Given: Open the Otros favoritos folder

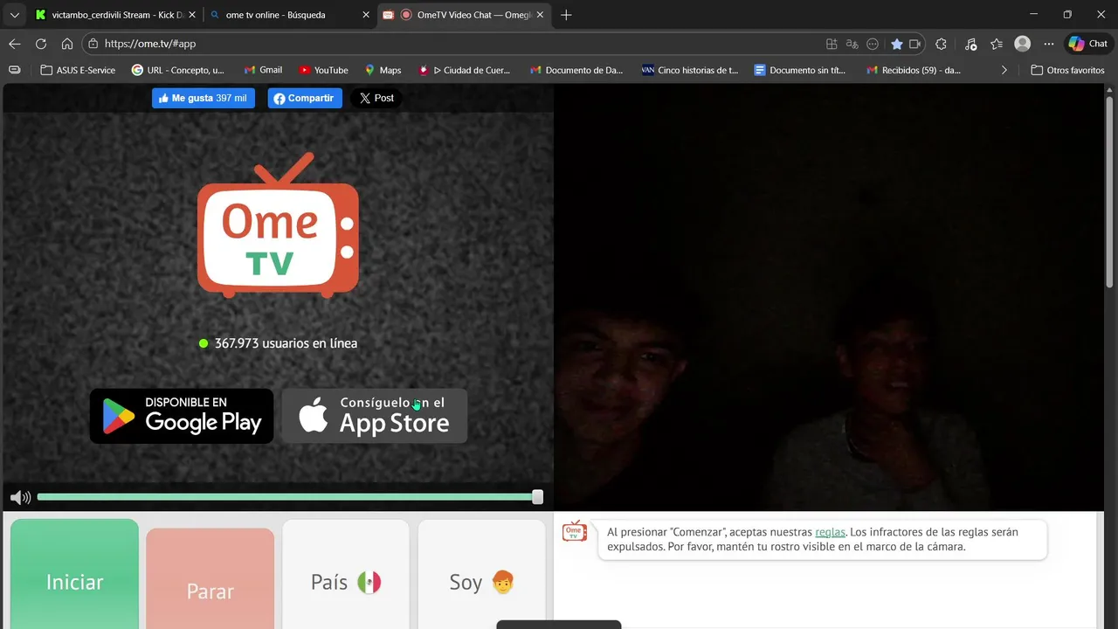Looking at the screenshot, I should pyautogui.click(x=1067, y=70).
